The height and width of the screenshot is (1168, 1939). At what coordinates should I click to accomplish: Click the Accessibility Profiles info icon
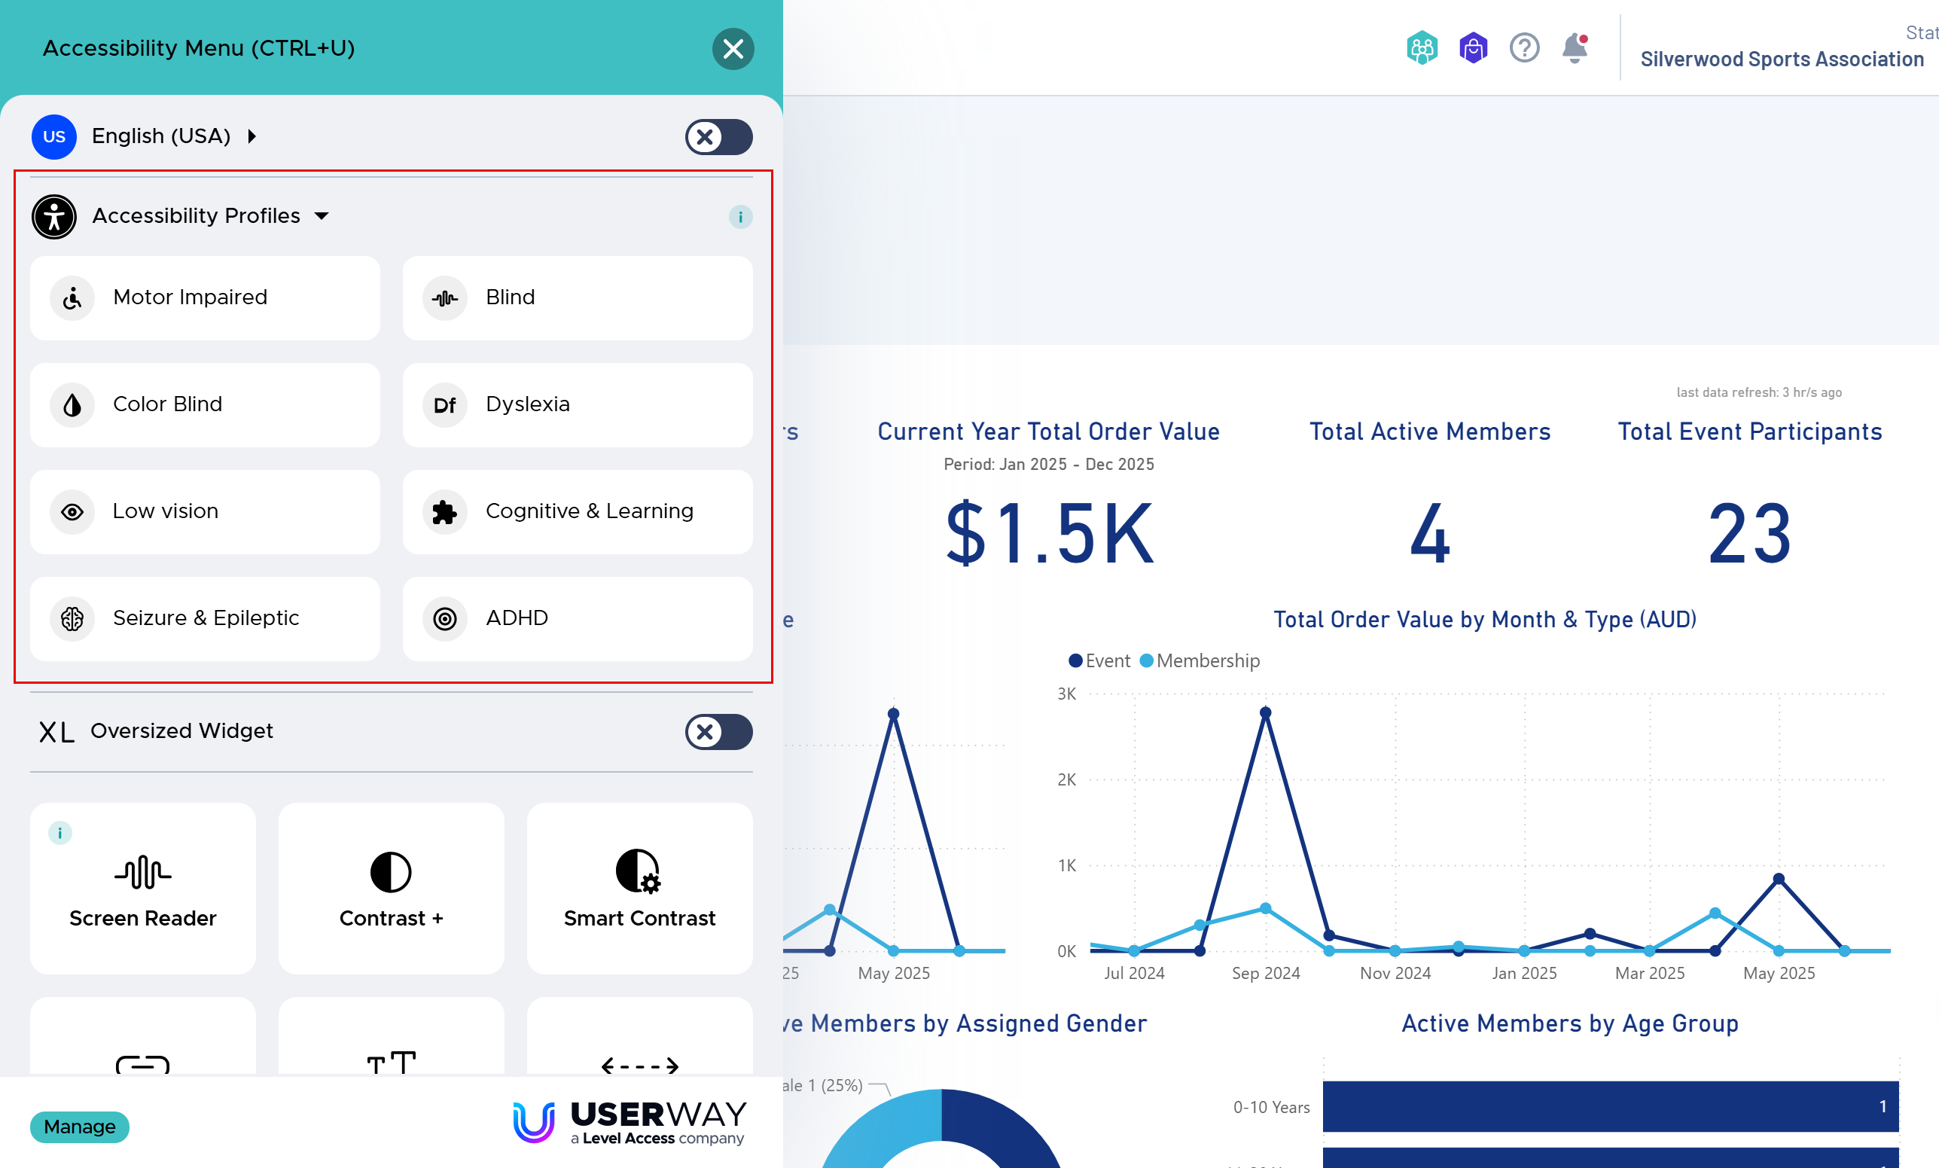[739, 216]
